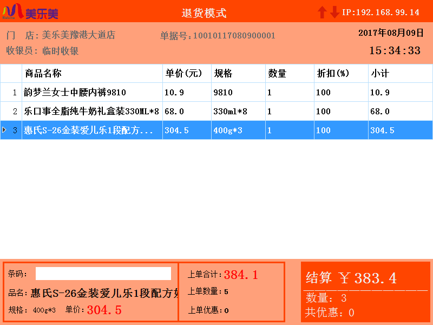Click the 规格 column header
The width and height of the screenshot is (433, 325).
(238, 74)
